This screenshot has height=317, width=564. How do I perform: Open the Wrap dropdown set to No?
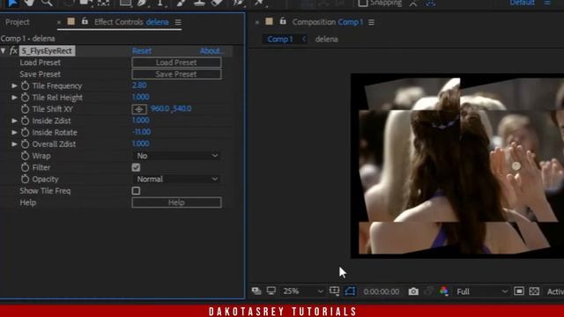176,156
